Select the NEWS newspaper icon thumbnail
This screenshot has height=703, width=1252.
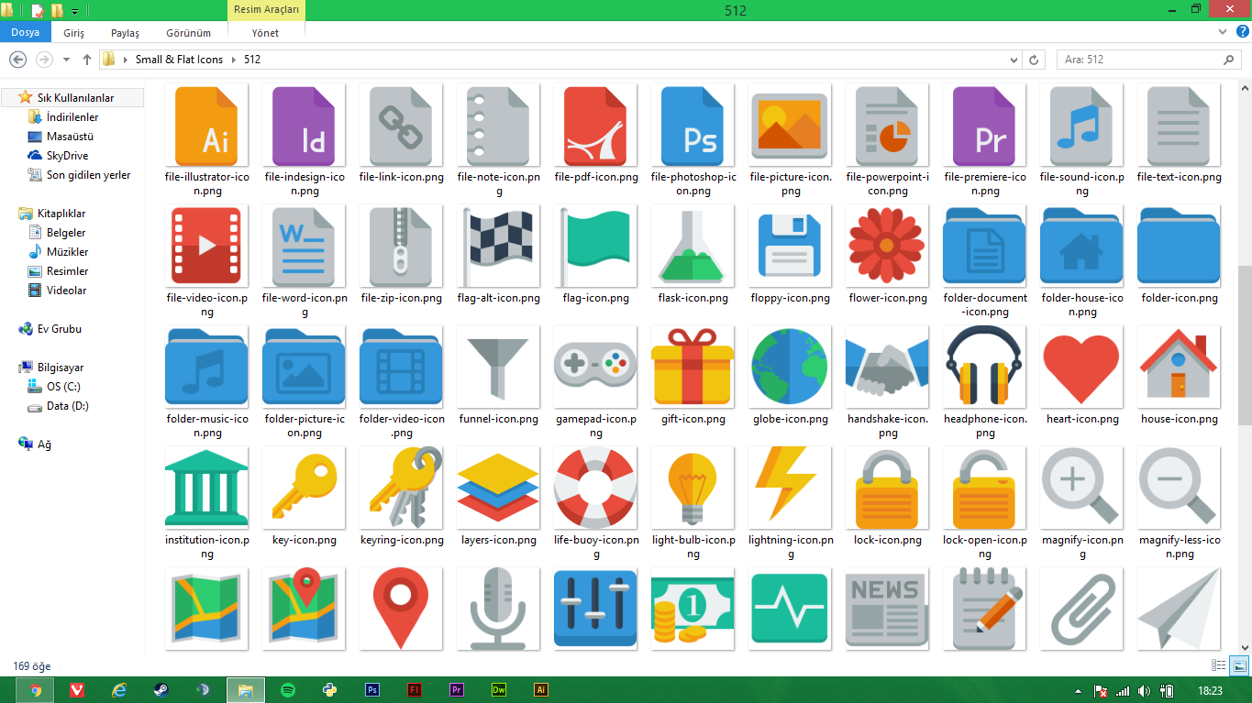coord(887,609)
